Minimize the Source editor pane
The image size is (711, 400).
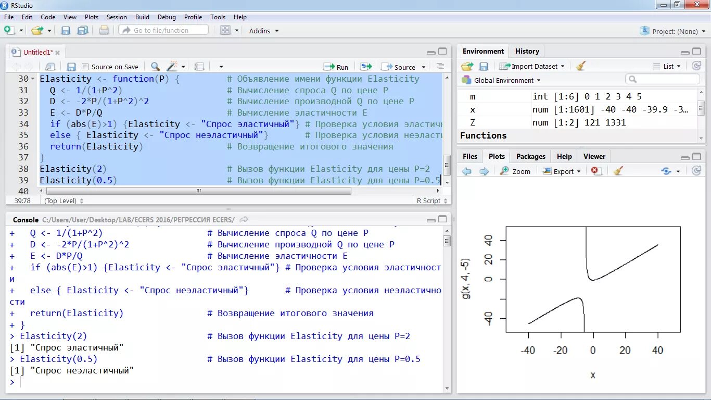431,52
